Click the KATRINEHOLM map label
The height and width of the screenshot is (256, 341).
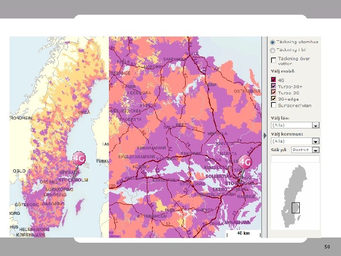(152, 216)
